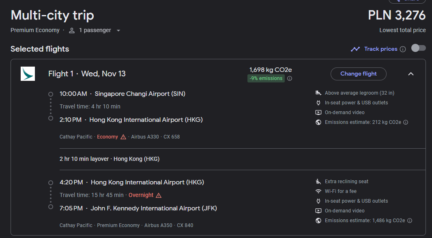Screen dimensions: 432x238
Task: Click the Travel time: 15 hr 45 min text
Action: tap(91, 195)
